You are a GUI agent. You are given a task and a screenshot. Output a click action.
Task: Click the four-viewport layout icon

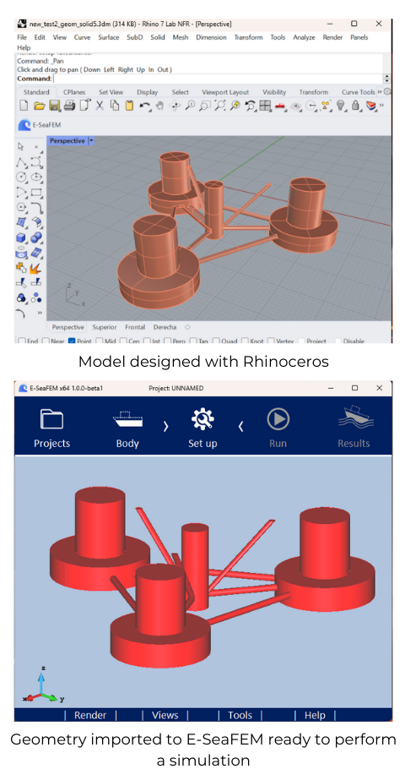pyautogui.click(x=266, y=106)
